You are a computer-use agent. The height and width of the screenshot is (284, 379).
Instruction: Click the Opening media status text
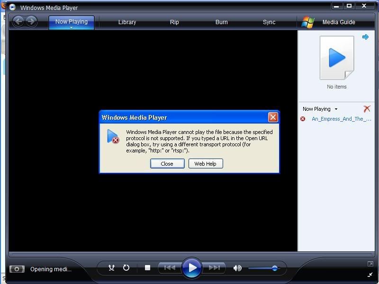(51, 269)
